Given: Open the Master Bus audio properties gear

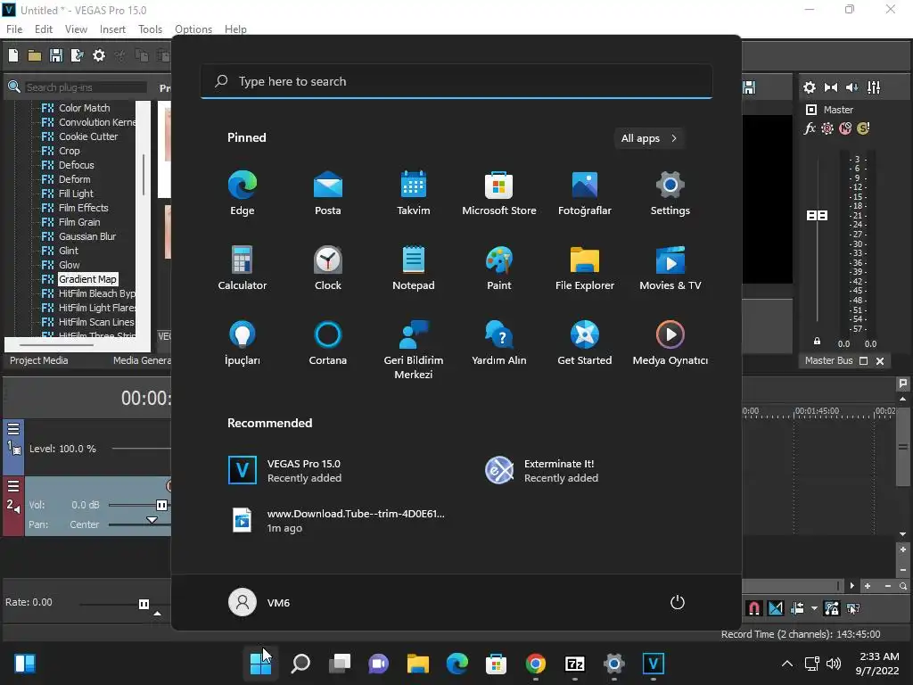Looking at the screenshot, I should click(810, 87).
